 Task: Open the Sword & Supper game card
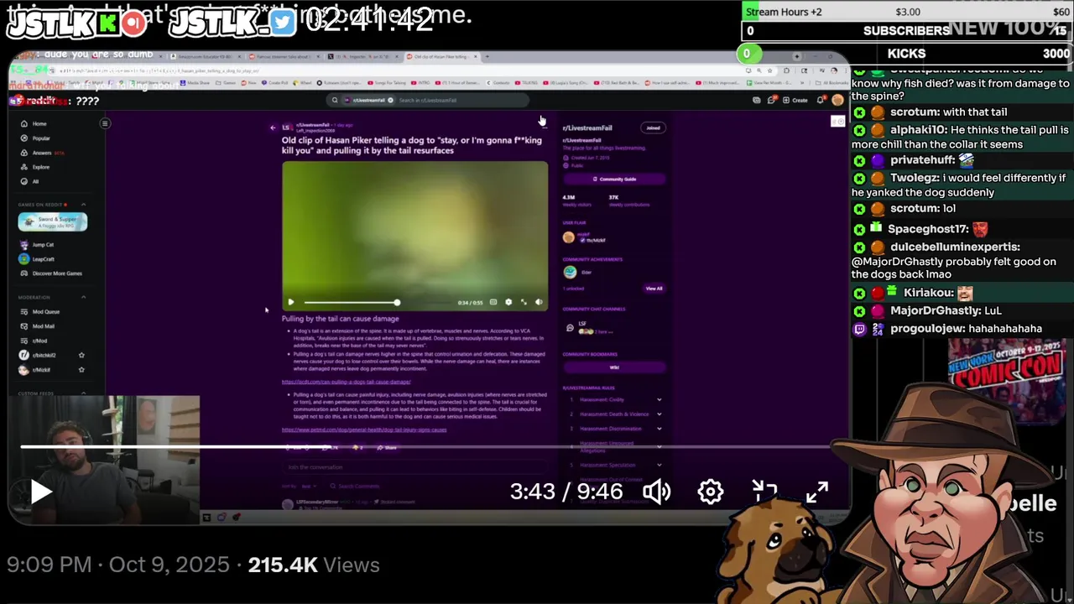52,221
